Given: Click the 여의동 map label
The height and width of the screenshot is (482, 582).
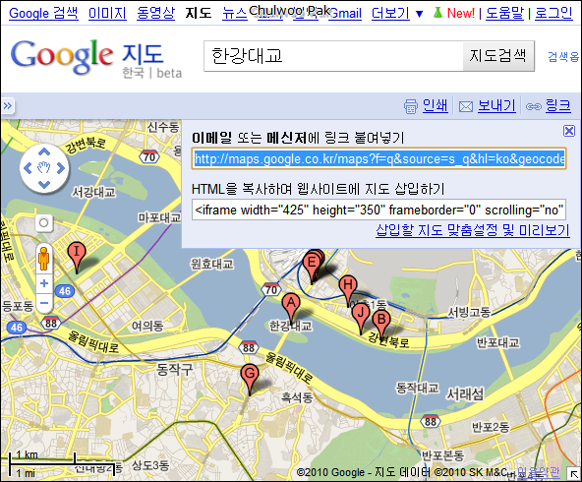Looking at the screenshot, I should click(147, 326).
